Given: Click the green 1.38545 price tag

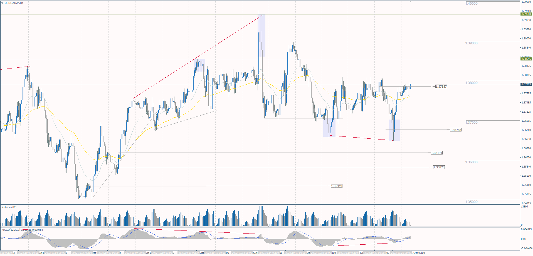Looking at the screenshot, I should coord(526,59).
